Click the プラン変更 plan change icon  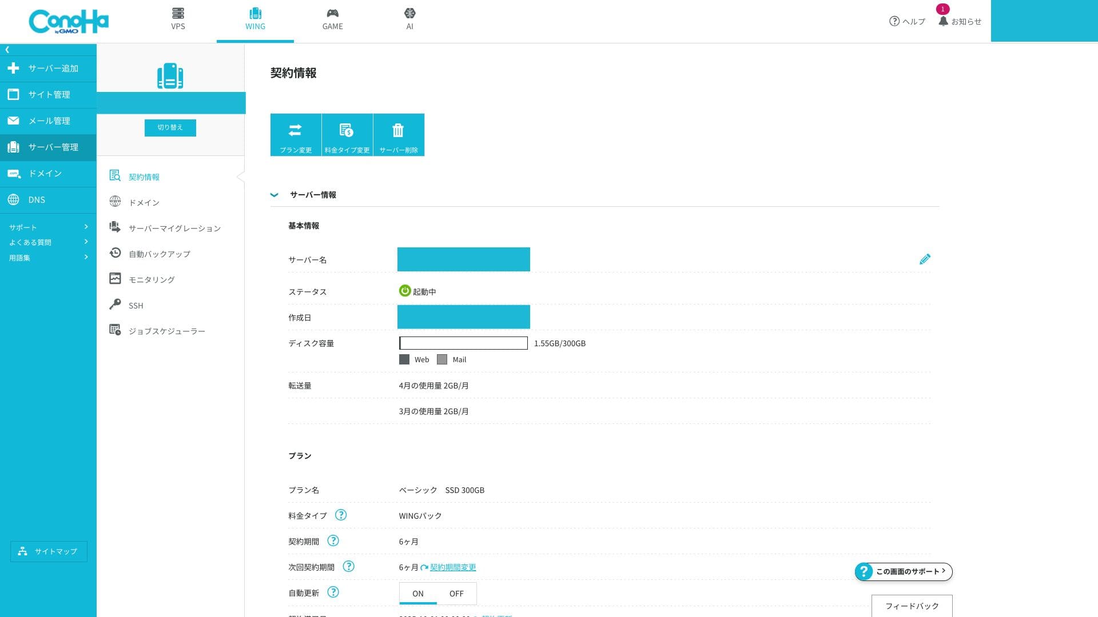coord(295,131)
